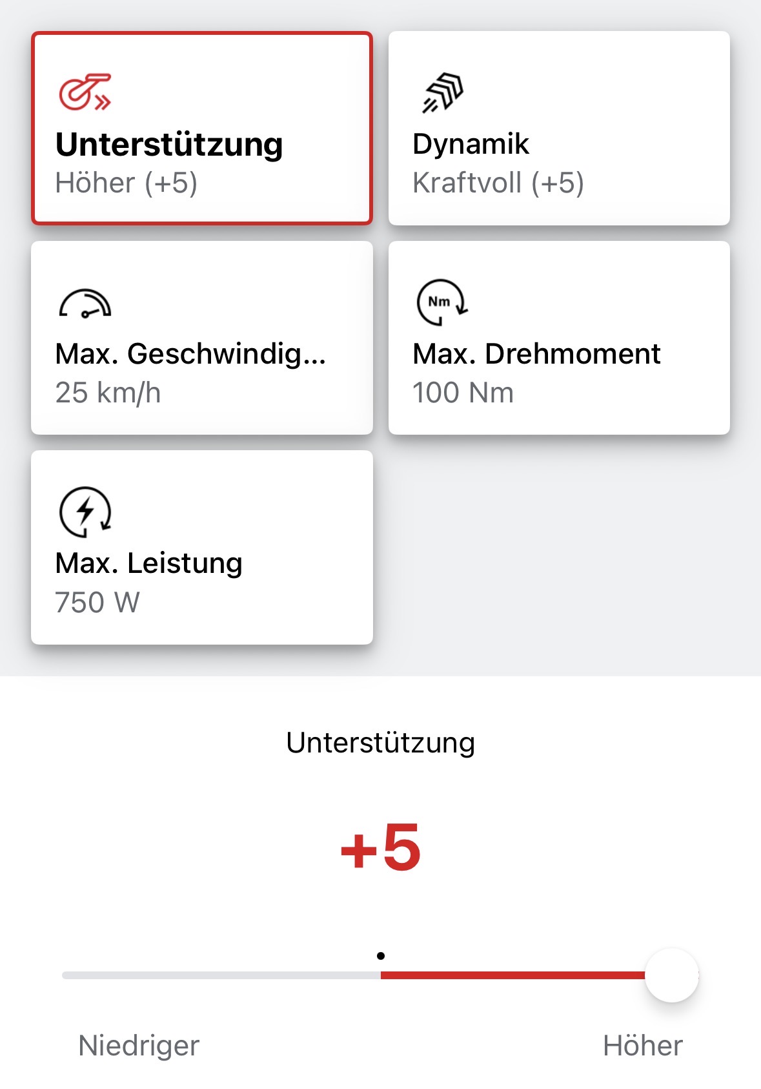Tap the speedometer icon for max speed

(85, 303)
